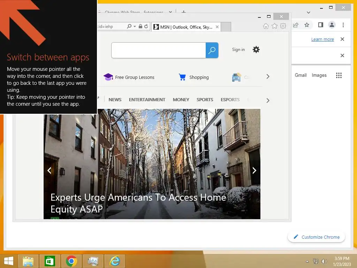Open Internet Explorer Favorites star
This screenshot has width=357, height=268.
275,26
